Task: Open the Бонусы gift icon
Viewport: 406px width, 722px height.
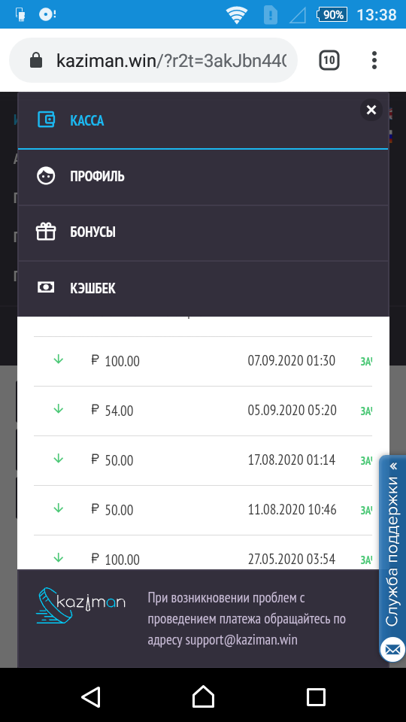Action: pyautogui.click(x=46, y=232)
